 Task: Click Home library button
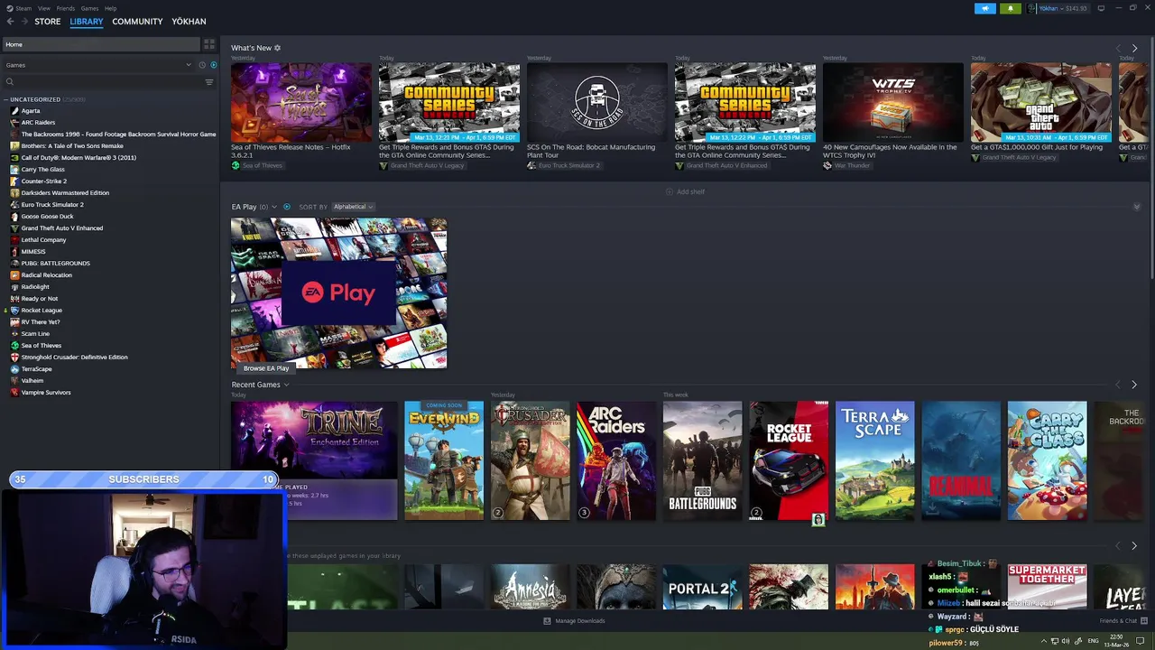pos(100,44)
